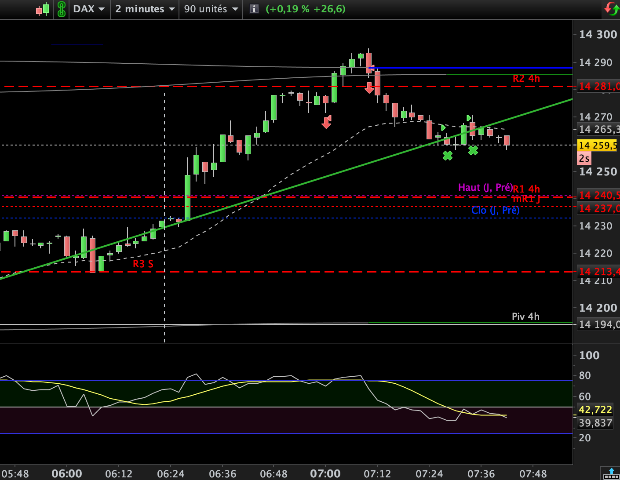
Task: Click the left green X marker
Action: (x=448, y=155)
